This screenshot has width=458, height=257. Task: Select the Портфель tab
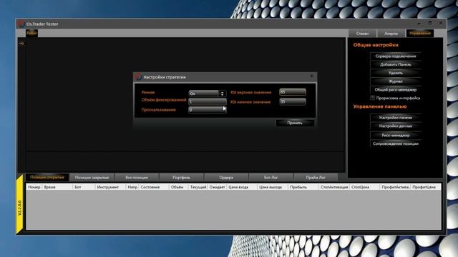[181, 178]
